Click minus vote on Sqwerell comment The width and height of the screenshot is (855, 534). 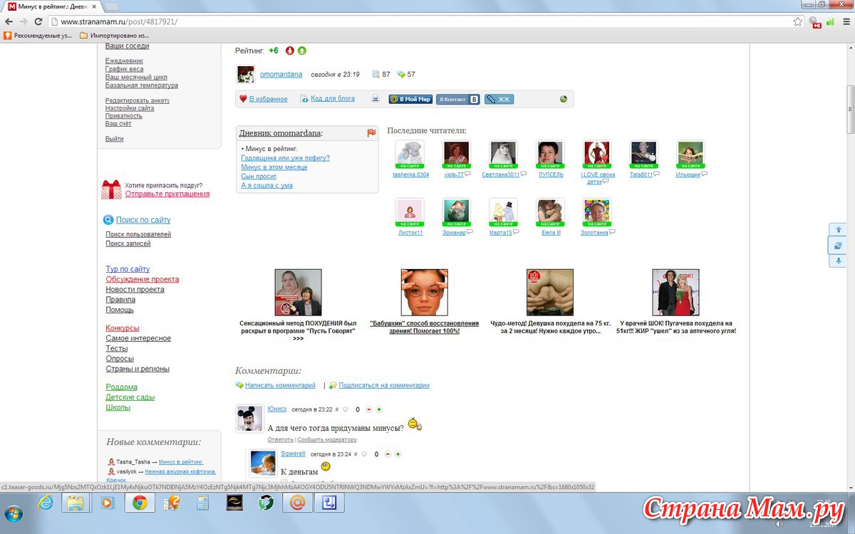[388, 454]
